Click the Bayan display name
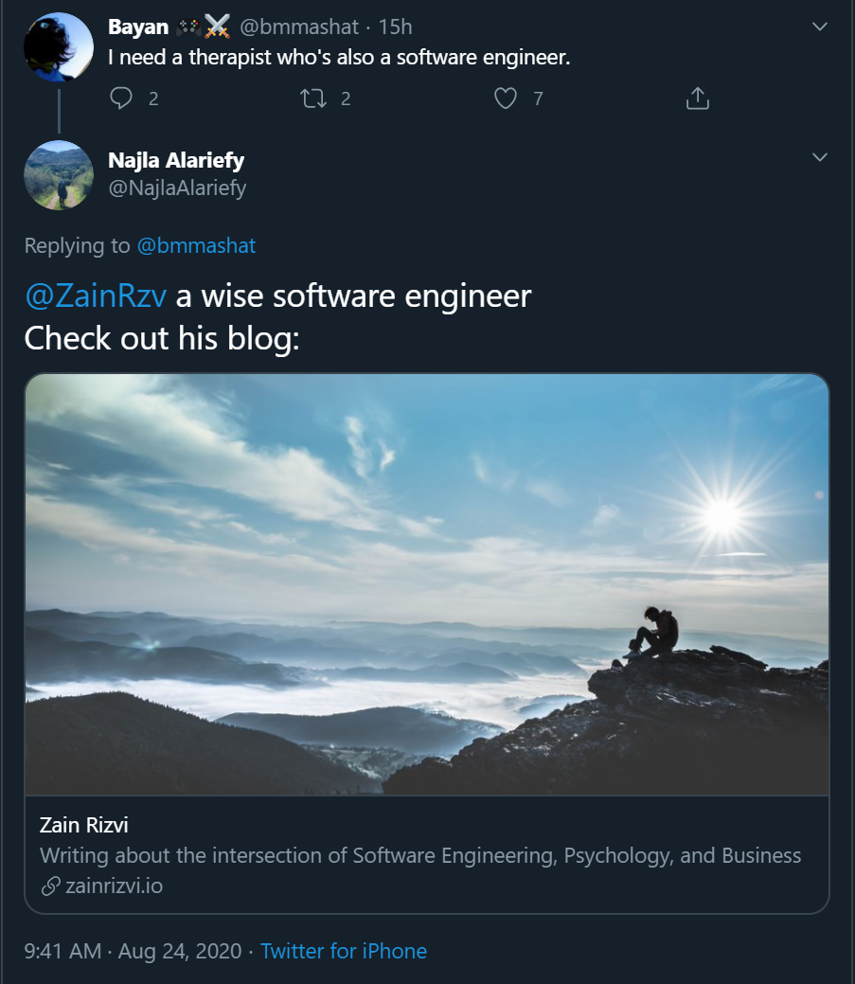This screenshot has width=855, height=984. click(138, 27)
